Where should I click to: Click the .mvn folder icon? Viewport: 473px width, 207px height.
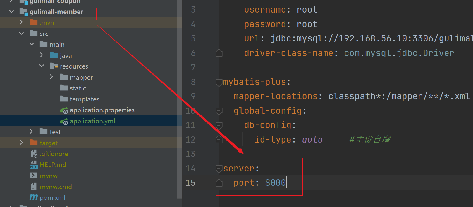click(34, 22)
